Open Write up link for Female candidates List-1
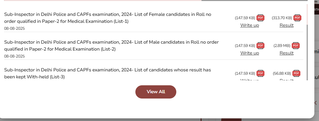 (249, 25)
